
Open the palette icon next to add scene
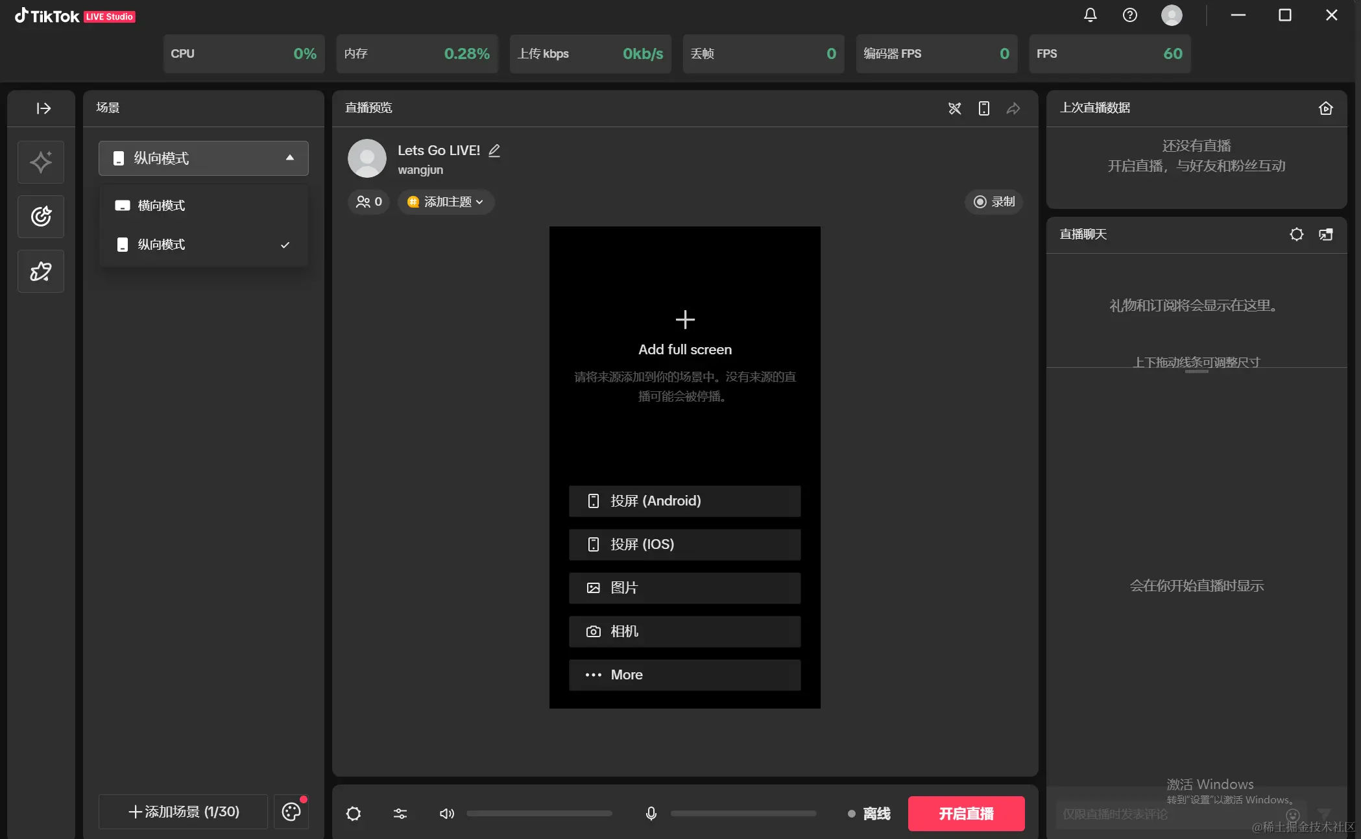coord(291,812)
